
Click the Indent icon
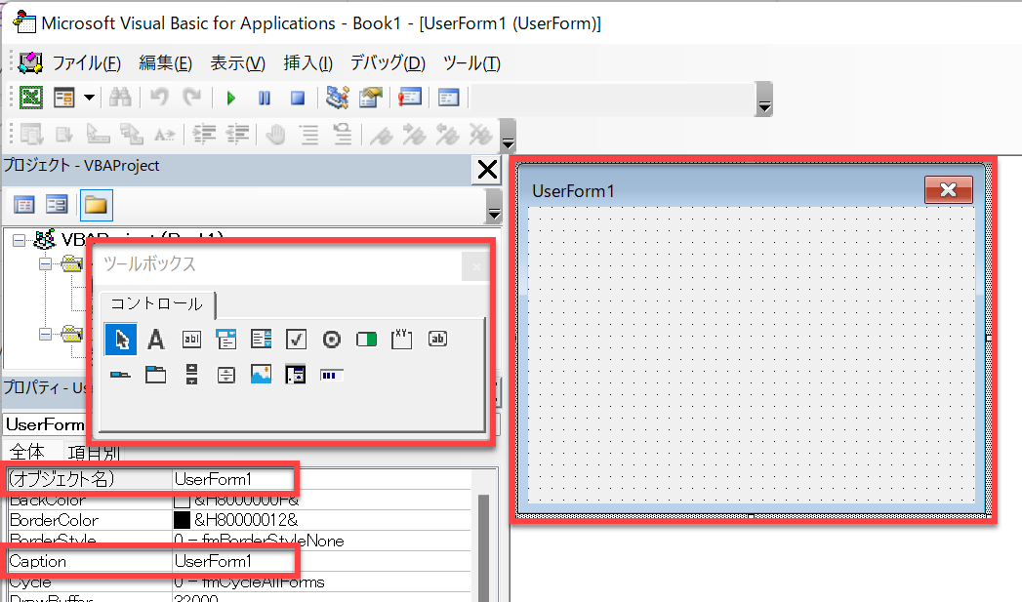click(204, 135)
